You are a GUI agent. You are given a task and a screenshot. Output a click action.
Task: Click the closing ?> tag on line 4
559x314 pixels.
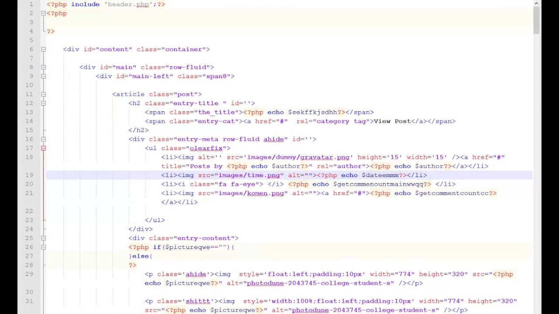tap(51, 31)
